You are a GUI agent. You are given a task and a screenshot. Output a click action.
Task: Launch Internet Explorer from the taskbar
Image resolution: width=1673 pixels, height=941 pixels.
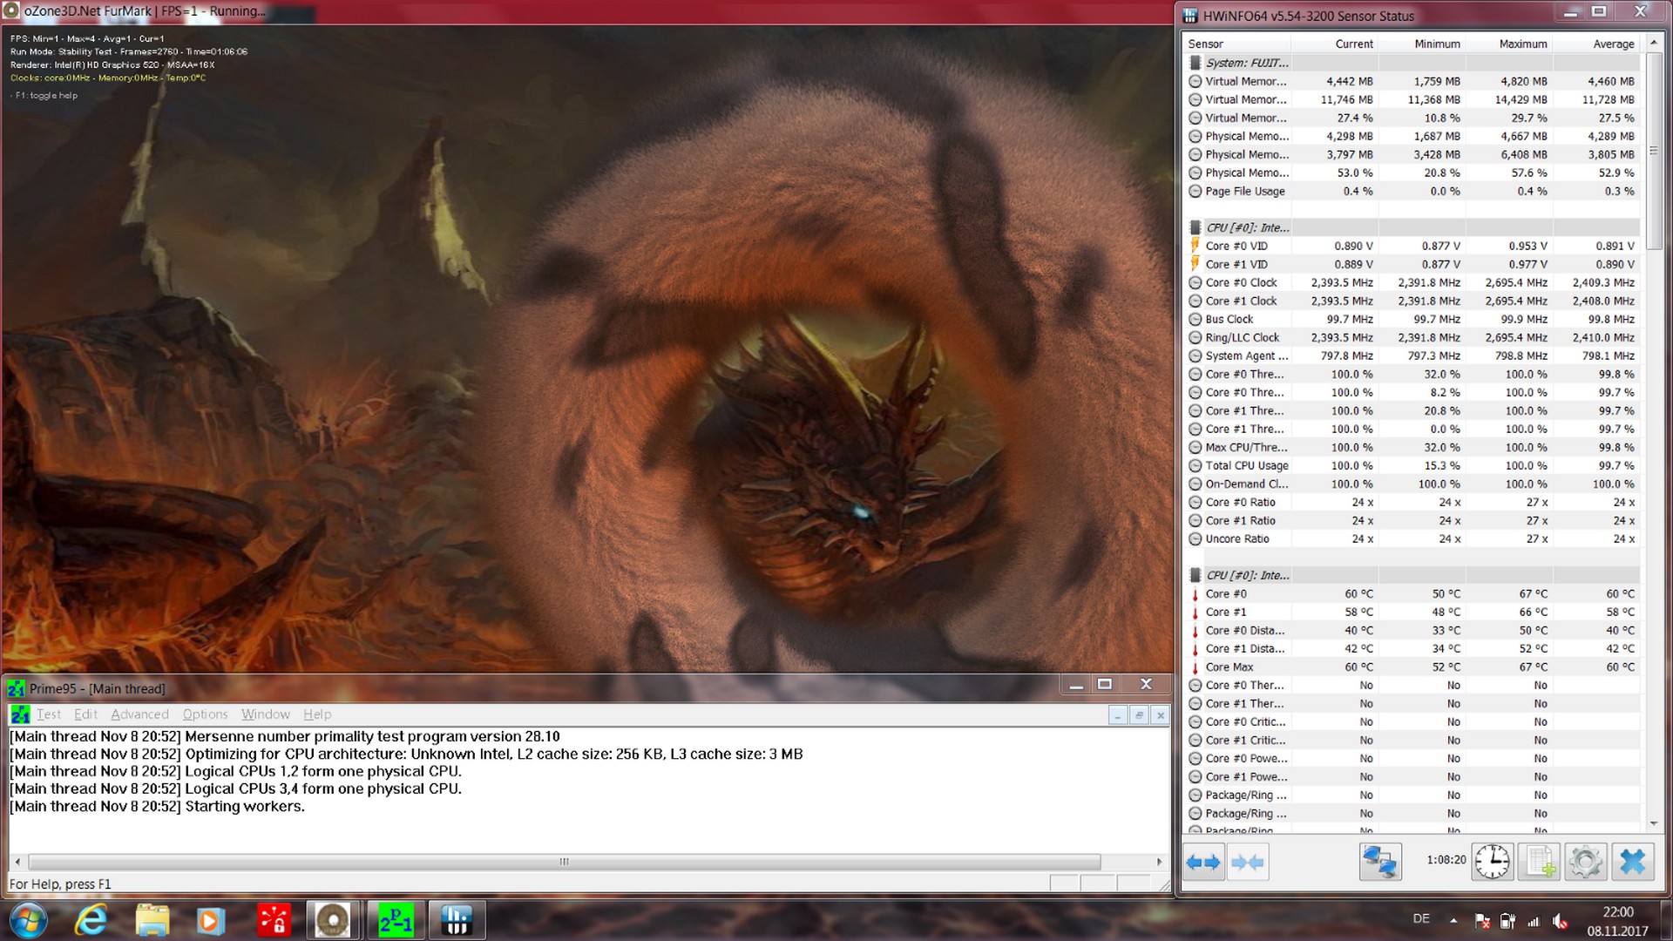point(91,920)
